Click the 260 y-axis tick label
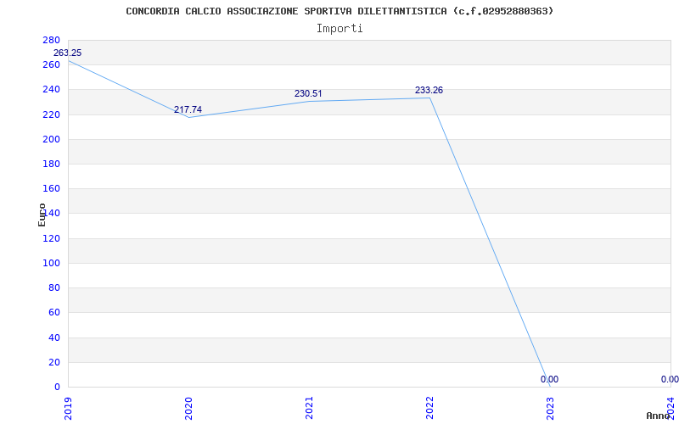The image size is (679, 424). pyautogui.click(x=51, y=65)
